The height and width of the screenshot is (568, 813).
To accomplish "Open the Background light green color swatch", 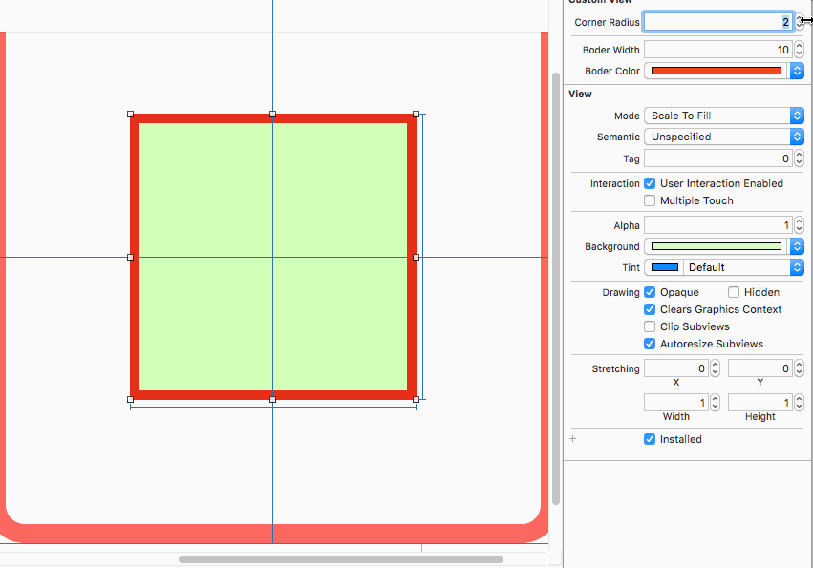I will pyautogui.click(x=717, y=246).
